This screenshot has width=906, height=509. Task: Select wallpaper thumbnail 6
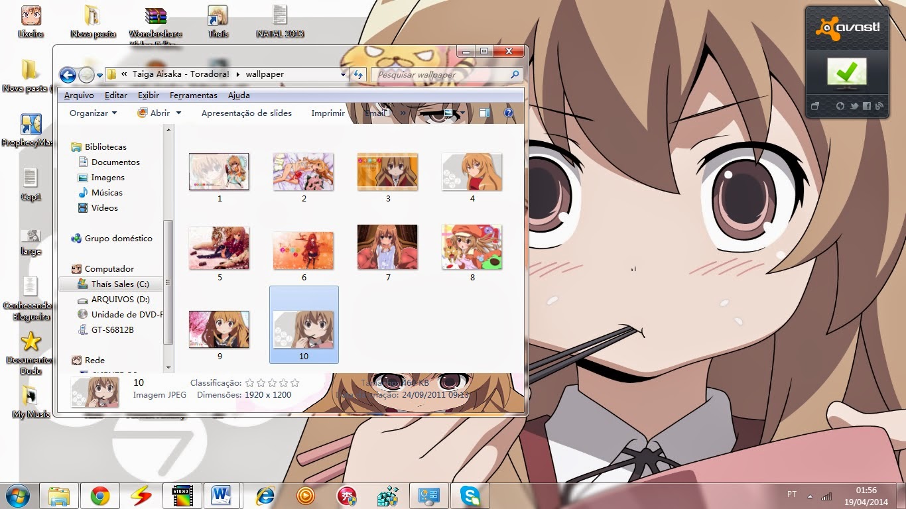(304, 251)
